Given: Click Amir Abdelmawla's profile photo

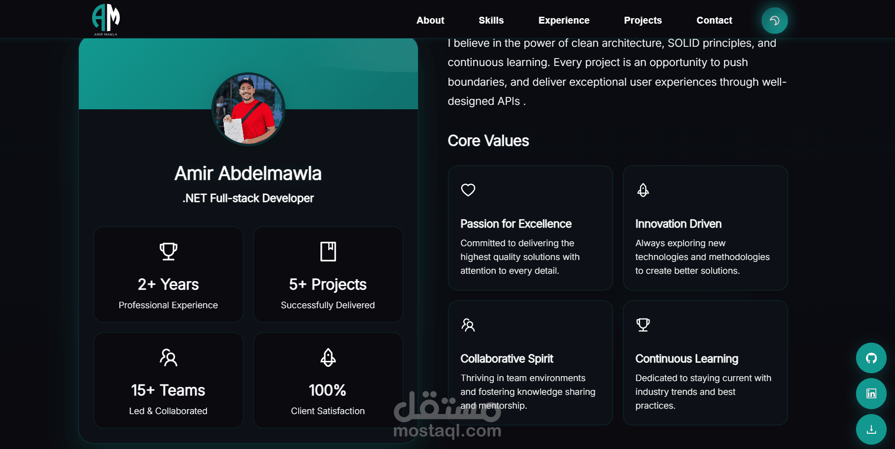Looking at the screenshot, I should tap(248, 109).
